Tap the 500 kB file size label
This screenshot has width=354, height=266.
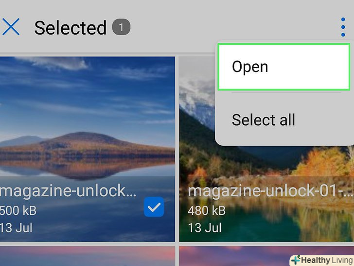[18, 210]
